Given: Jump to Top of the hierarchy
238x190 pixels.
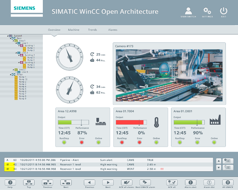Looking at the screenshot, I should (x=29, y=183).
